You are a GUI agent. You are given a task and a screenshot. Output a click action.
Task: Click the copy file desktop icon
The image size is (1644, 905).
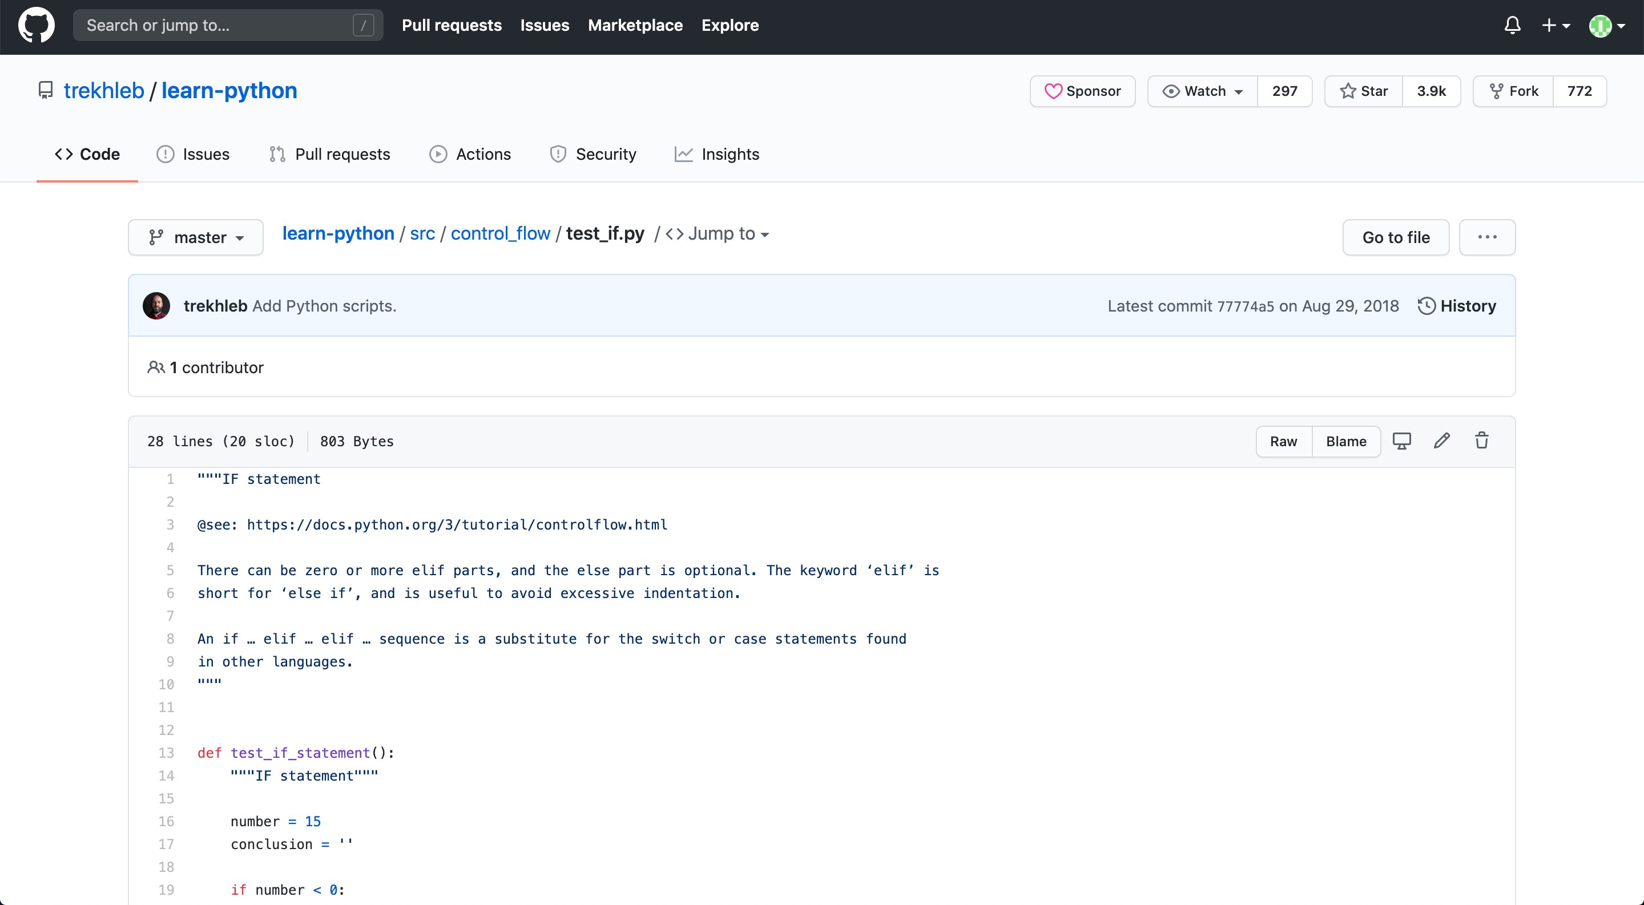point(1402,441)
